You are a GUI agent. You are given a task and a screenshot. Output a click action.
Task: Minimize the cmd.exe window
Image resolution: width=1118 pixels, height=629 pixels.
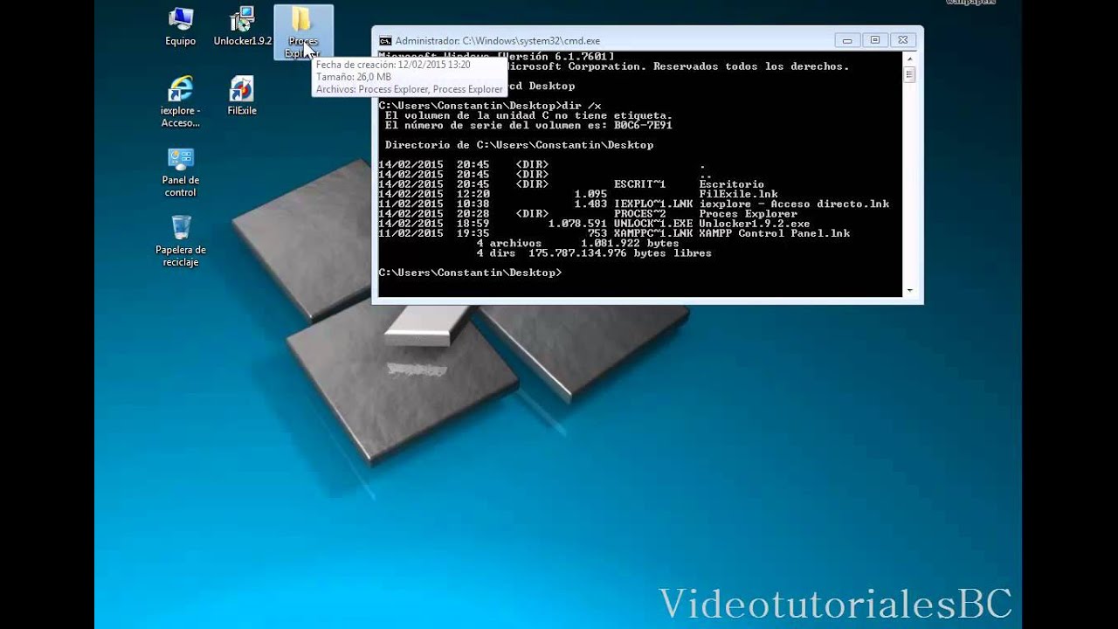846,40
